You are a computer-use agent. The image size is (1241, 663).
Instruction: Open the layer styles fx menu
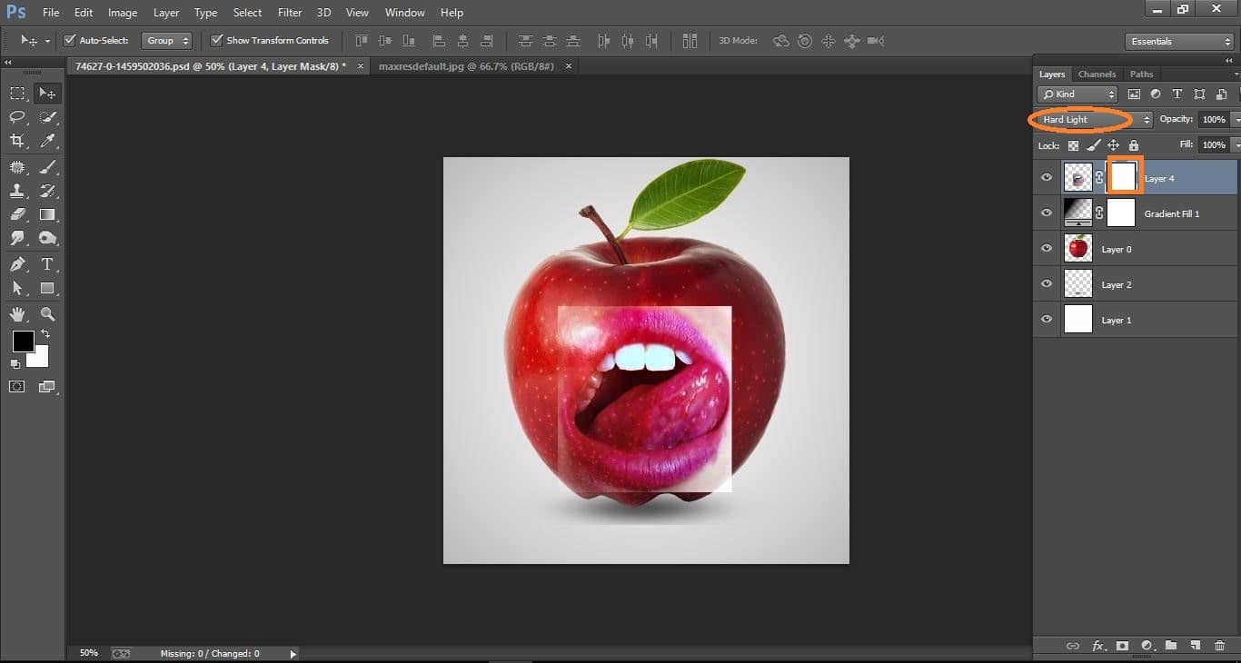pyautogui.click(x=1099, y=646)
